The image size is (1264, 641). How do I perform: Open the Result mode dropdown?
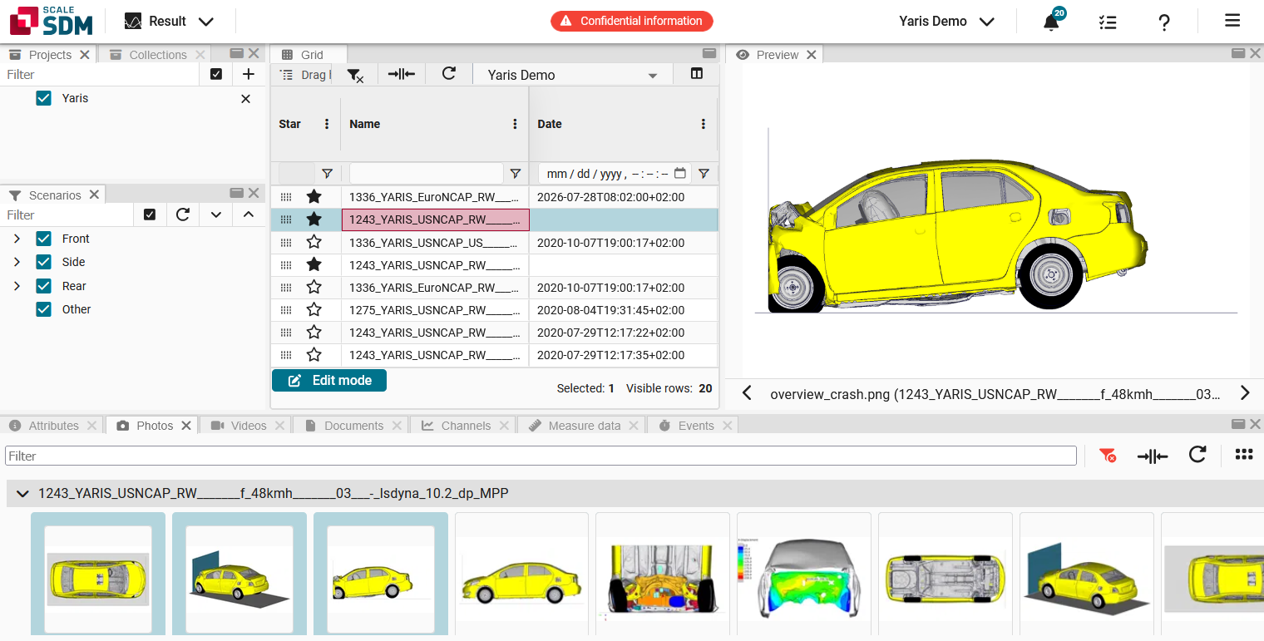tap(169, 22)
